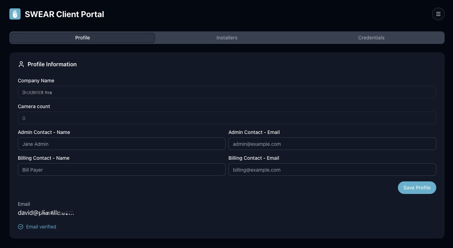Screen dimensions: 453x248
Task: Click the person icon beside Profile Information
Action: tap(21, 64)
